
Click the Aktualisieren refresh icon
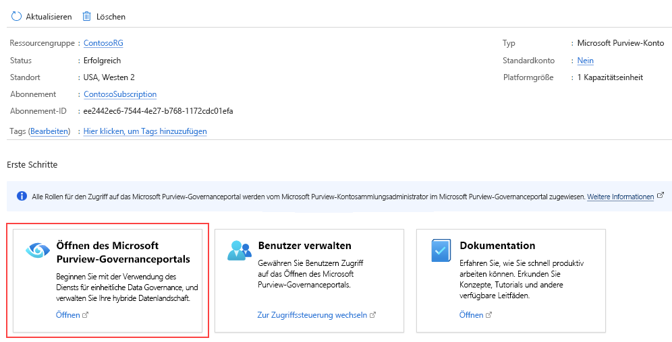(16, 17)
